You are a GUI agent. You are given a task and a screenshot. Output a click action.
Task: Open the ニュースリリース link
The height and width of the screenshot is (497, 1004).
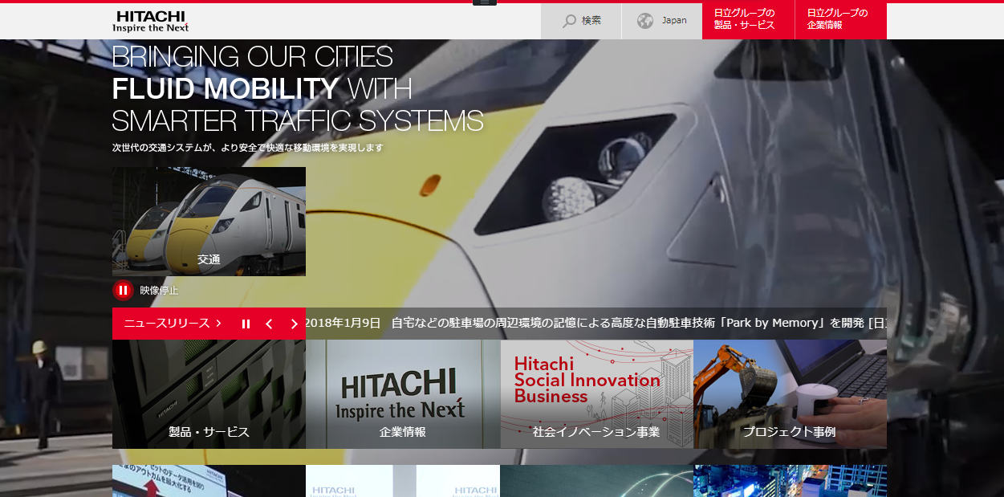173,324
